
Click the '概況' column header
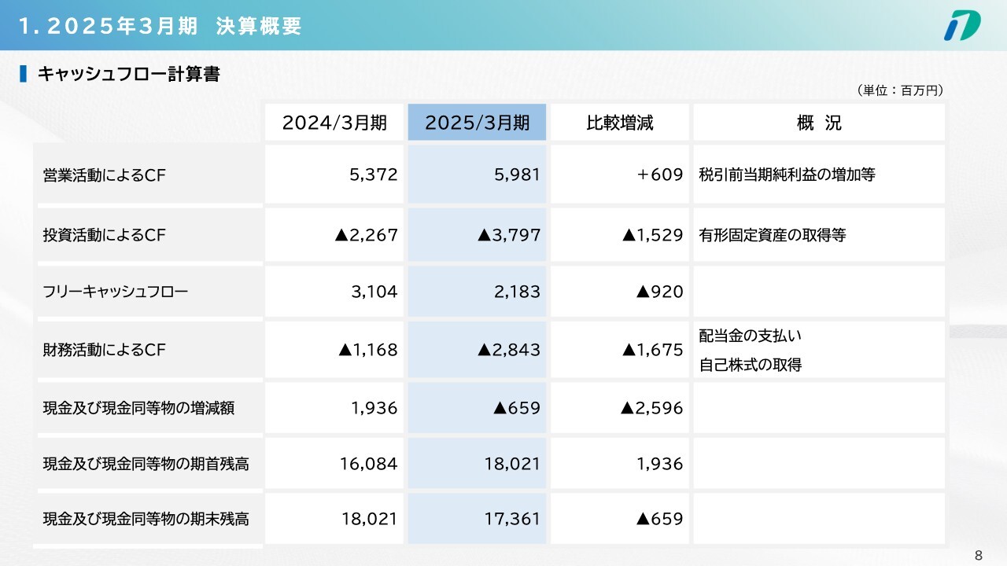coord(819,123)
